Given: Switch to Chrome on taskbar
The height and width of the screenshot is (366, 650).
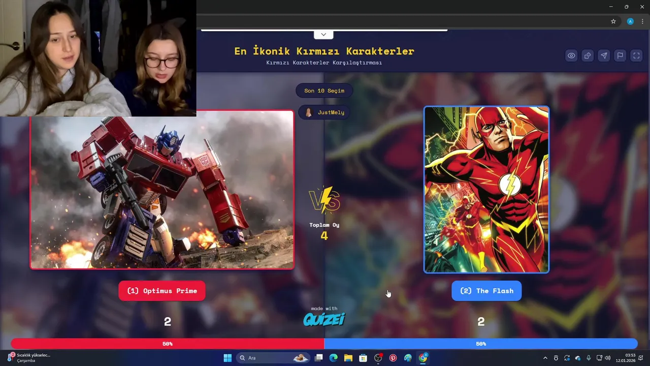Looking at the screenshot, I should pos(423,358).
